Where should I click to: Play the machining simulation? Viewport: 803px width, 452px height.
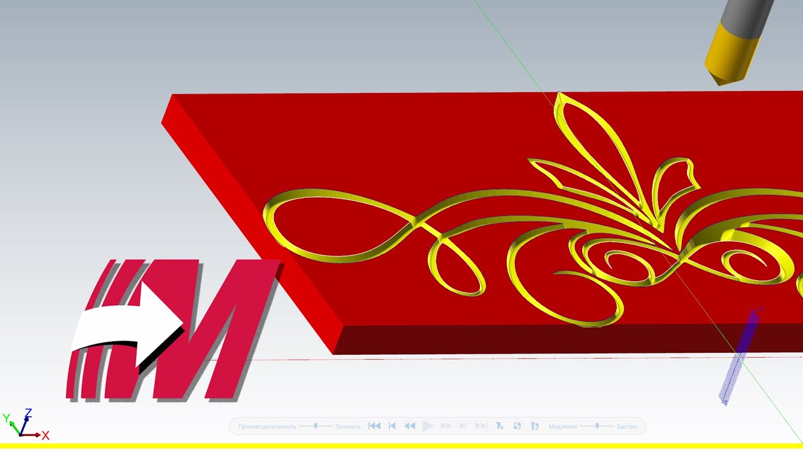coord(428,426)
